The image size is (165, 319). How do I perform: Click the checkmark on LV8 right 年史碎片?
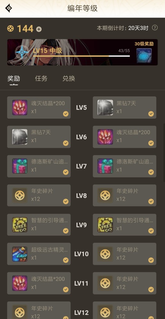click(151, 201)
